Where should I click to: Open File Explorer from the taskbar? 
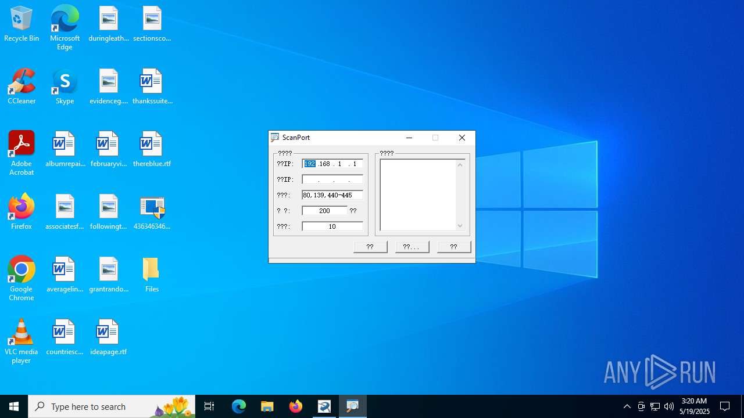(267, 406)
